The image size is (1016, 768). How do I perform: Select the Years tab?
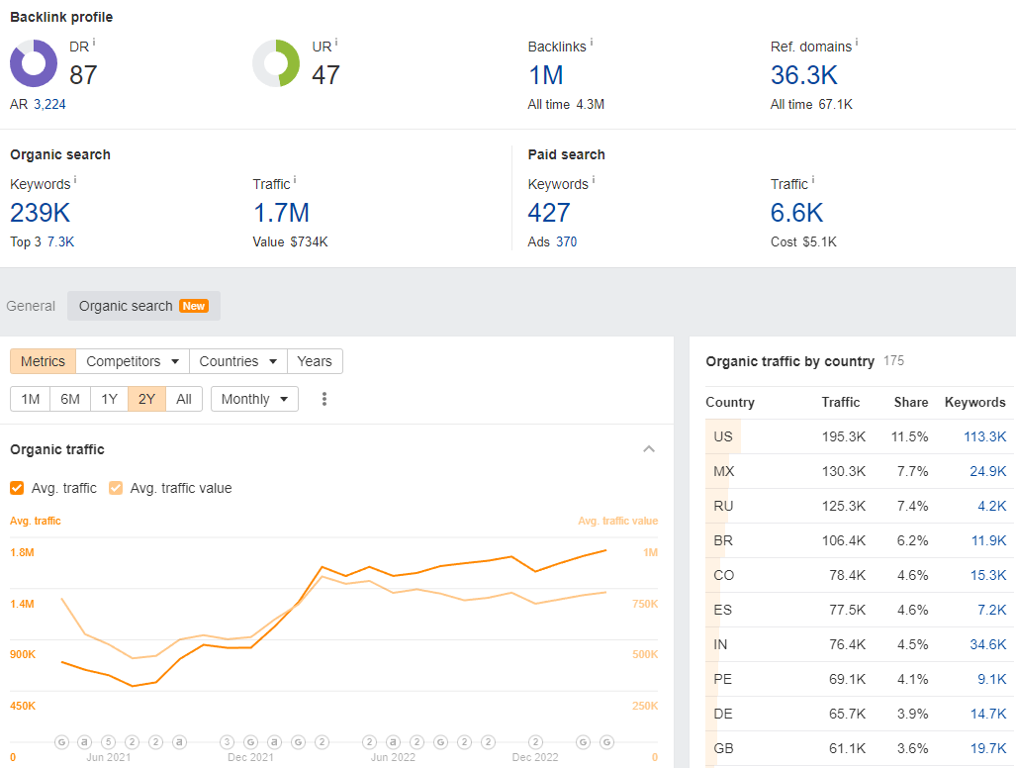[315, 361]
